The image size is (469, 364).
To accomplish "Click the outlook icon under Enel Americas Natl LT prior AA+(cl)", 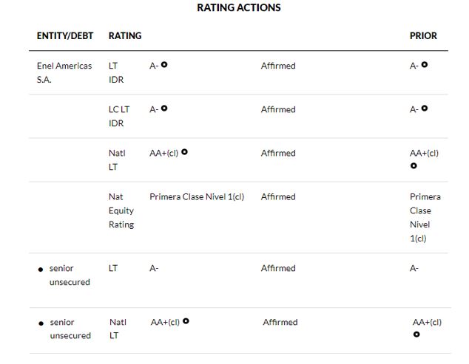I will 414,166.
